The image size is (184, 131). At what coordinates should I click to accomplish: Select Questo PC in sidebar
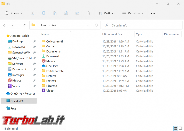coord(18,101)
